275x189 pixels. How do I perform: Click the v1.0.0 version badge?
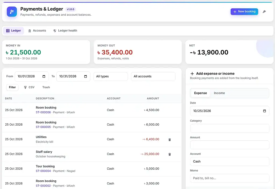point(70,9)
